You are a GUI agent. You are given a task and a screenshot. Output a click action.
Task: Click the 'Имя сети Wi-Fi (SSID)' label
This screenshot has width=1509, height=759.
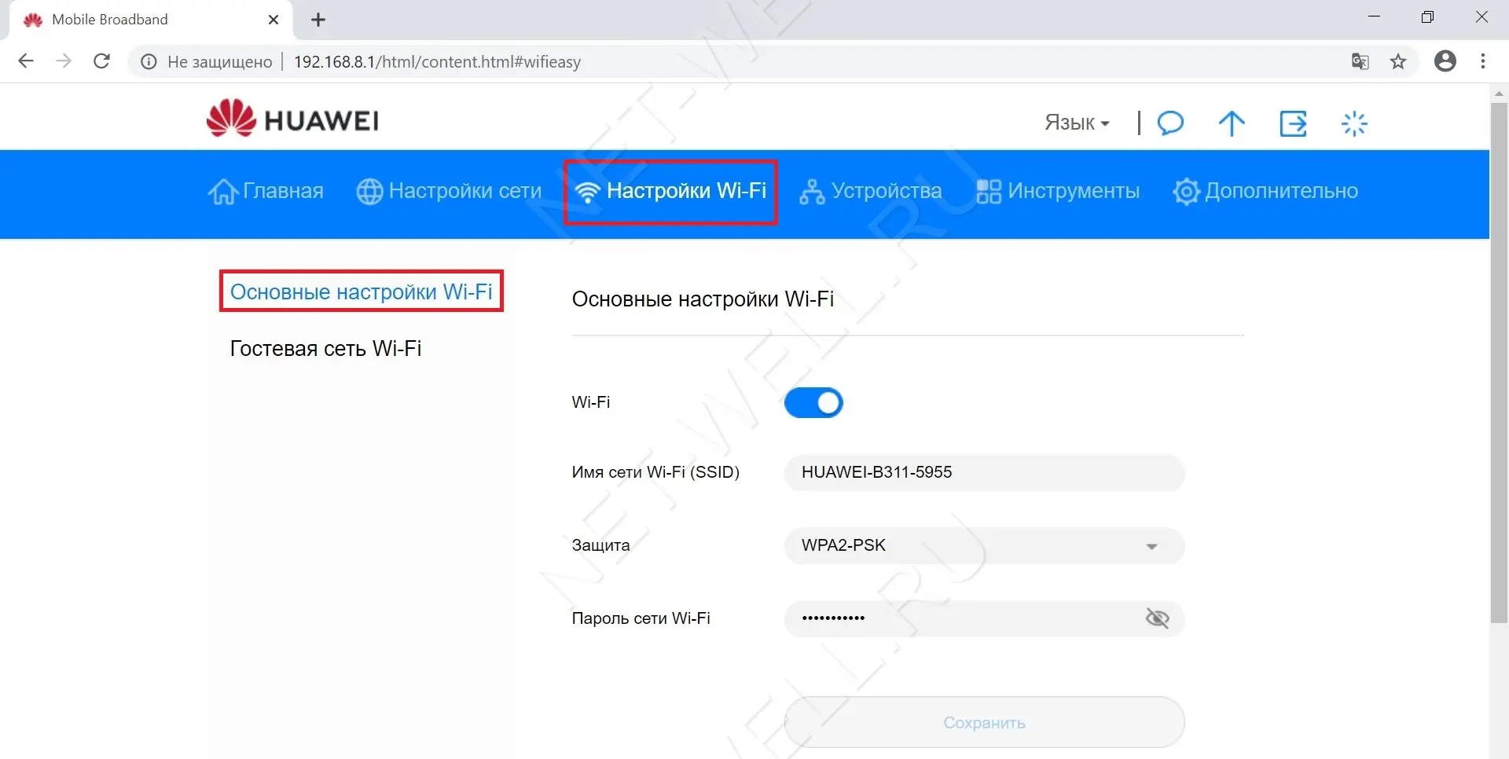655,472
